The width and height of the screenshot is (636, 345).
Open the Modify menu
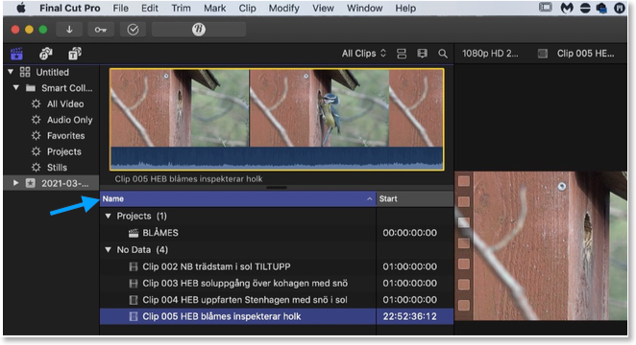coord(283,8)
